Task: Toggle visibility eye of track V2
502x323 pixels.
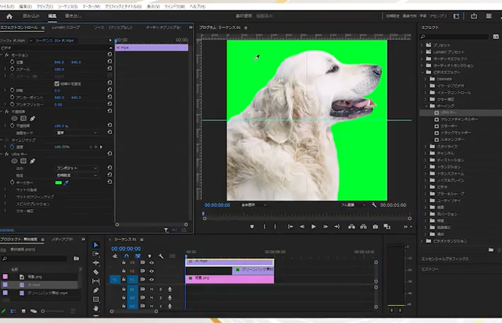Action: [x=151, y=270]
